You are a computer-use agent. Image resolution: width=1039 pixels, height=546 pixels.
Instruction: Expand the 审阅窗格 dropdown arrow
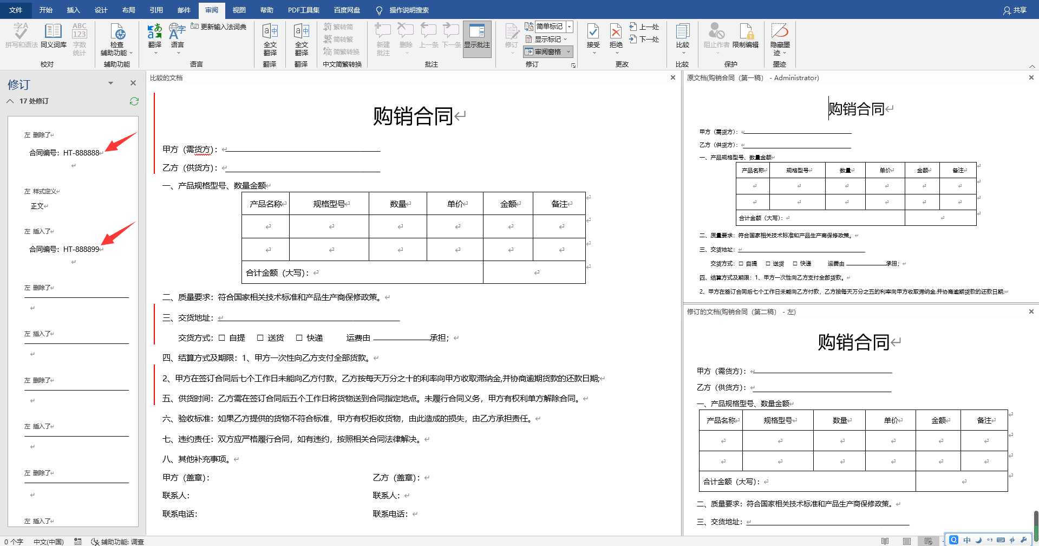[x=568, y=52]
